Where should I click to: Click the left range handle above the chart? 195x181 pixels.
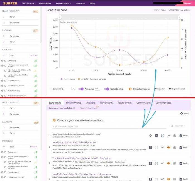click(60, 17)
